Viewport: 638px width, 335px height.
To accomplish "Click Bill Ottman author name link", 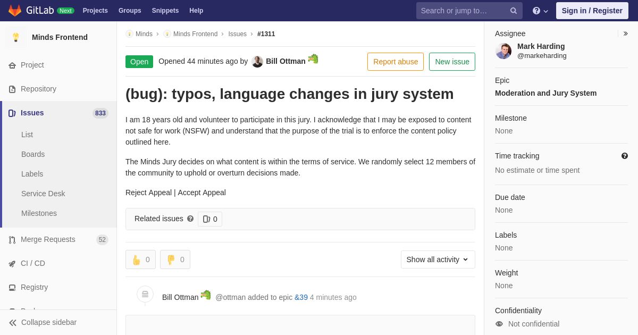I will (x=286, y=61).
